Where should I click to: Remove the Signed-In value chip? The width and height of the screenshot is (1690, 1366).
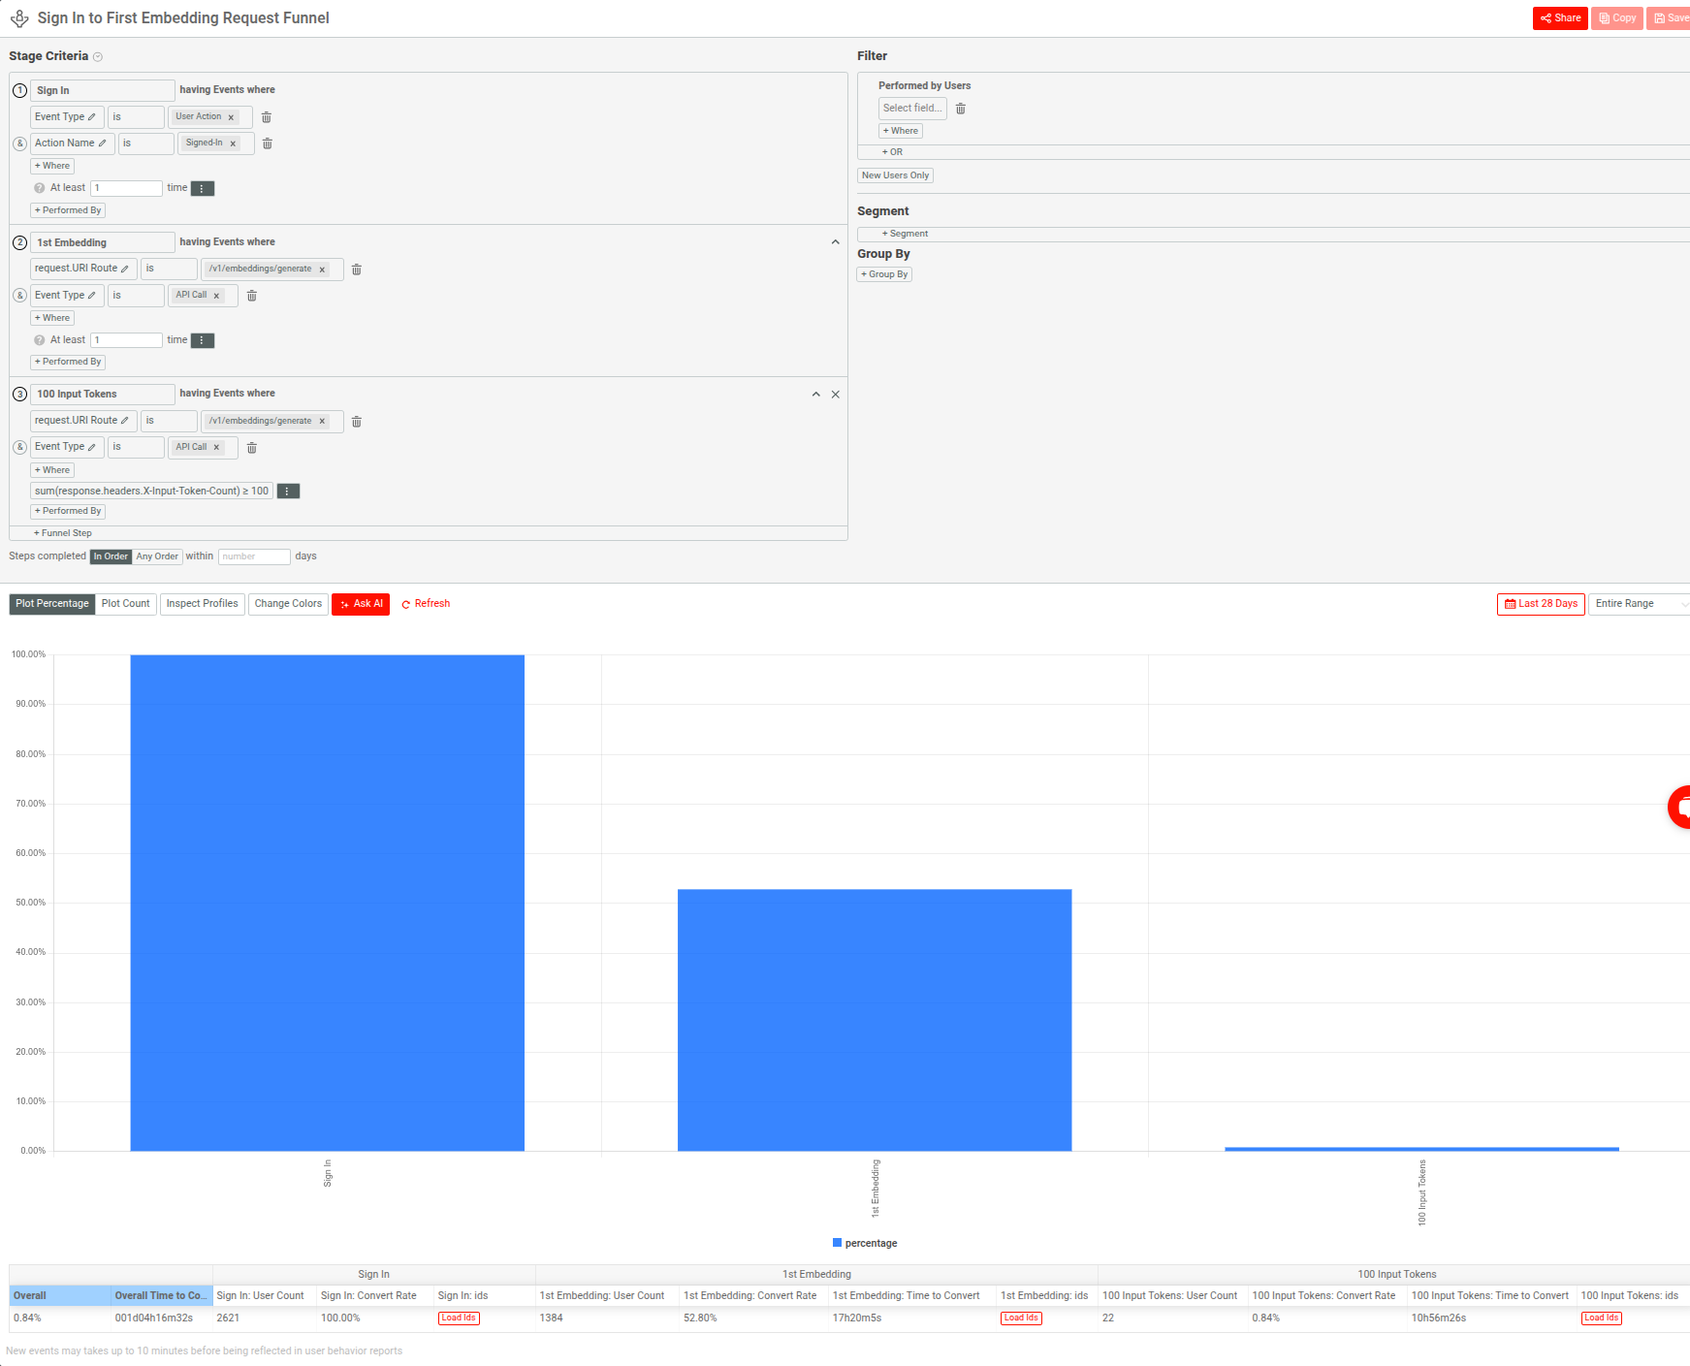tap(233, 143)
